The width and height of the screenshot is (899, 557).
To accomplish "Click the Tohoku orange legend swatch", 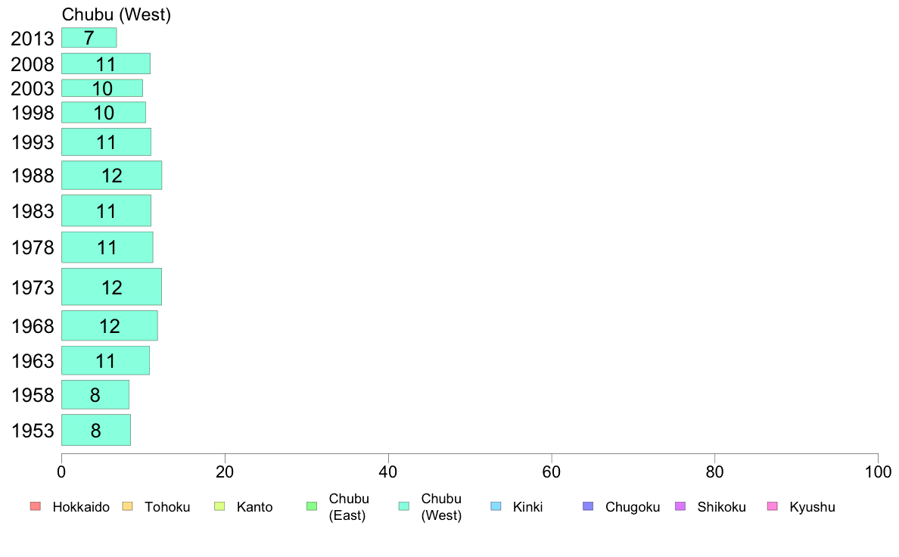I will click(127, 506).
